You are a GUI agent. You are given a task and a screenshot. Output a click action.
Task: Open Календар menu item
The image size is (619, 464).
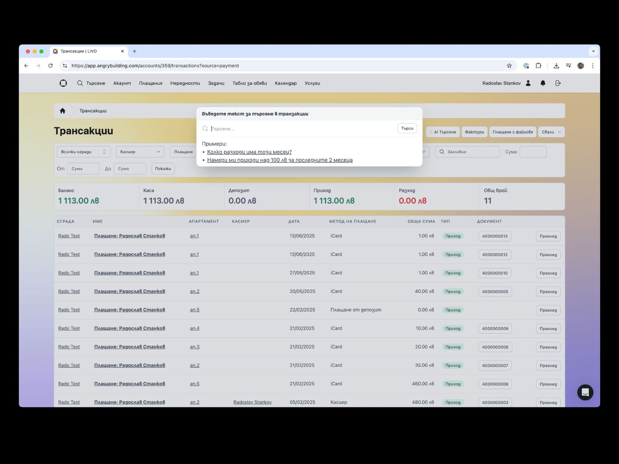[286, 83]
